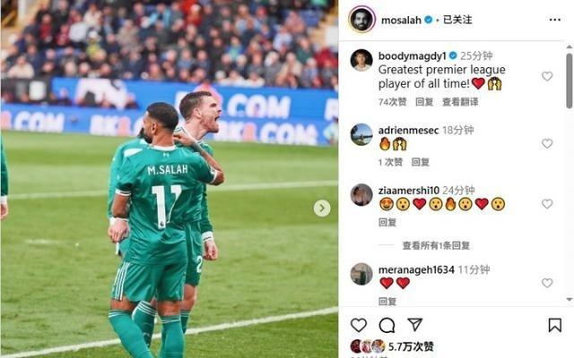The image size is (574, 358).
Task: Show translation via 查看翻译 link
Action: pos(460,101)
